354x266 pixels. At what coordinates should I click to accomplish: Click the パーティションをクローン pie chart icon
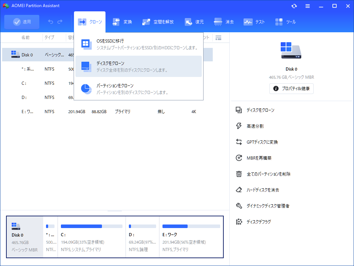tap(86, 89)
